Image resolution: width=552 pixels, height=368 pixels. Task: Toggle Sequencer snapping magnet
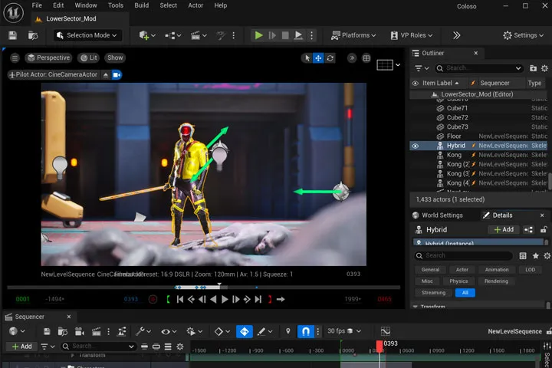click(306, 331)
